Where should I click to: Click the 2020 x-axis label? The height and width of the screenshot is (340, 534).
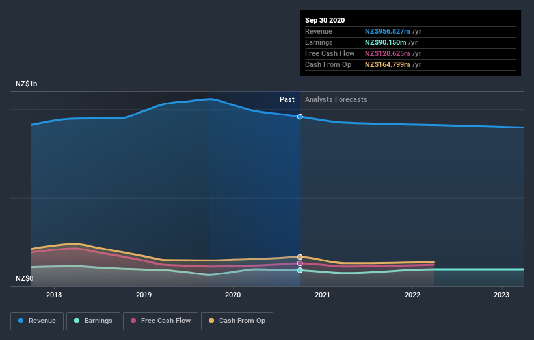[233, 295]
